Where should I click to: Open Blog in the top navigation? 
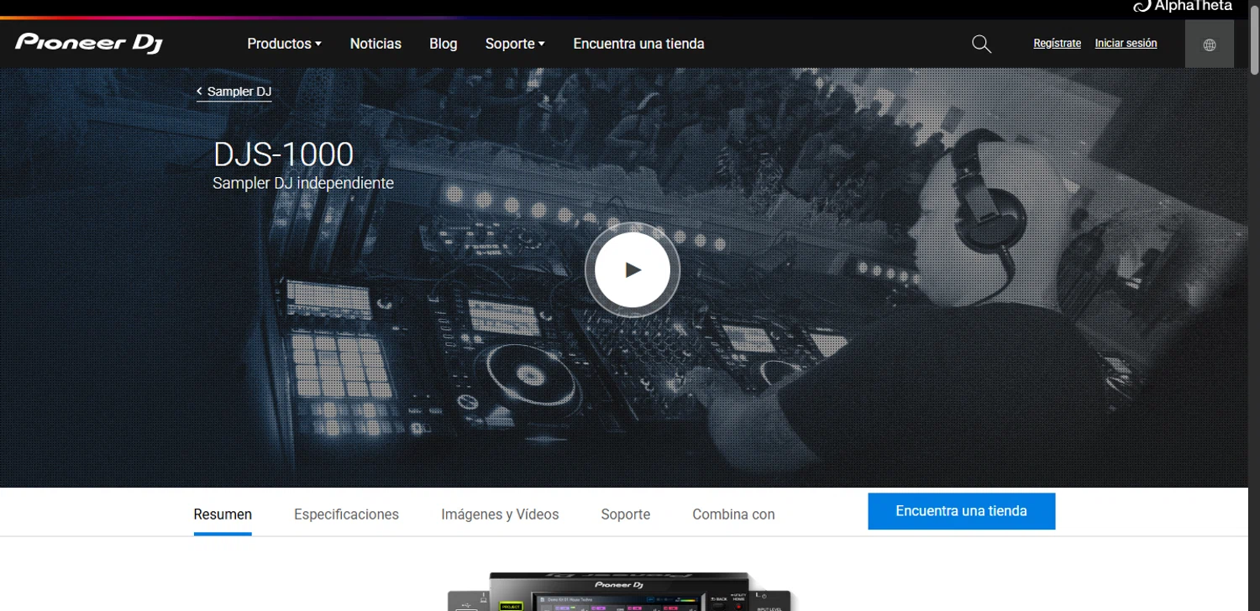444,44
